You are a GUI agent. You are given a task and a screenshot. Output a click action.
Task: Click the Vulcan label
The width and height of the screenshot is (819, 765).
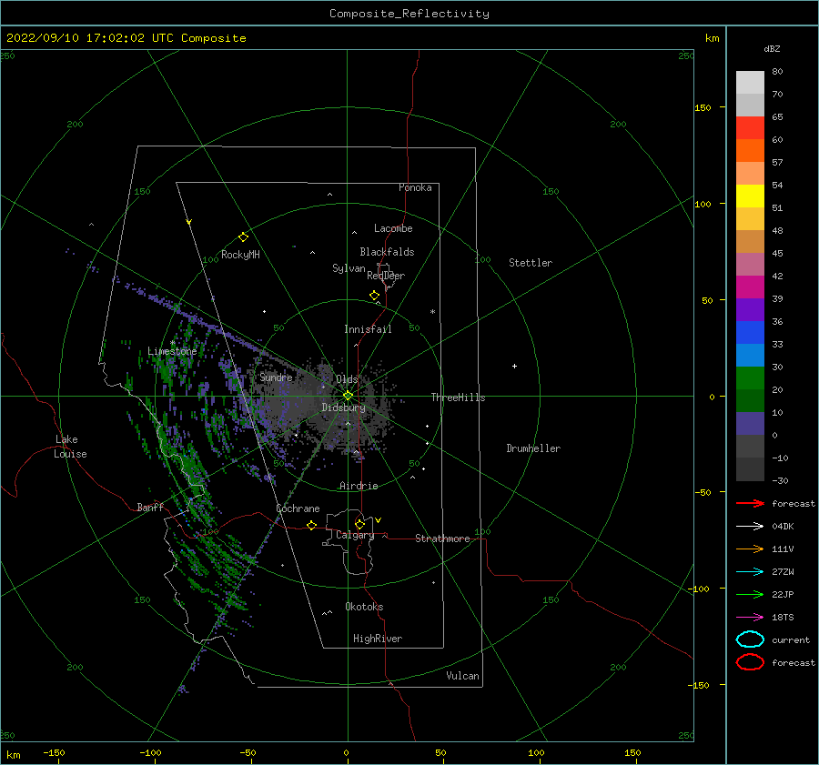(x=463, y=676)
